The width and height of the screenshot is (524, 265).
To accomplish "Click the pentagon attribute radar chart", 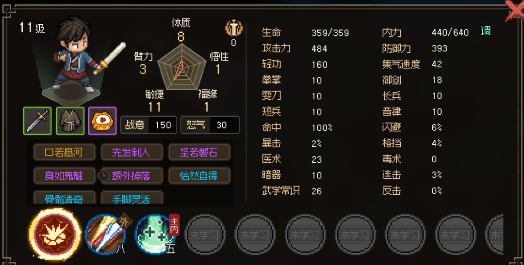I will [x=181, y=67].
